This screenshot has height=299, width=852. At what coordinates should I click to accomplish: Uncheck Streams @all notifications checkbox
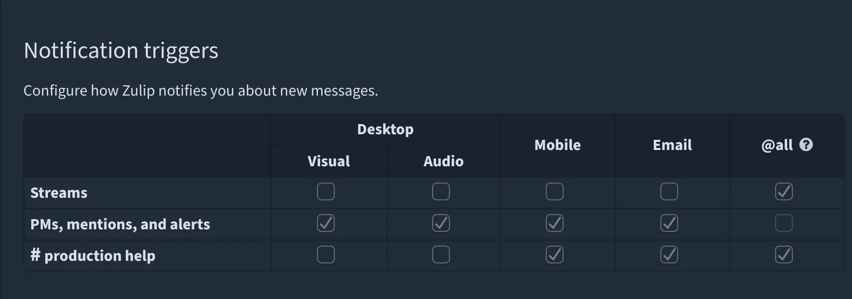pyautogui.click(x=784, y=192)
